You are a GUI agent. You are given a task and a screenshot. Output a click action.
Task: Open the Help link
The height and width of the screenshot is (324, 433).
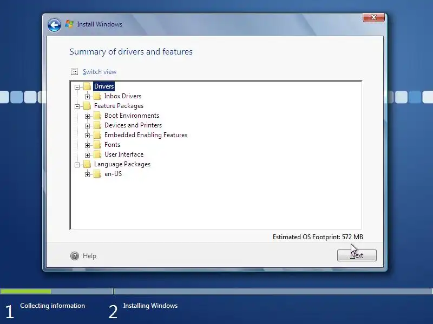(89, 256)
